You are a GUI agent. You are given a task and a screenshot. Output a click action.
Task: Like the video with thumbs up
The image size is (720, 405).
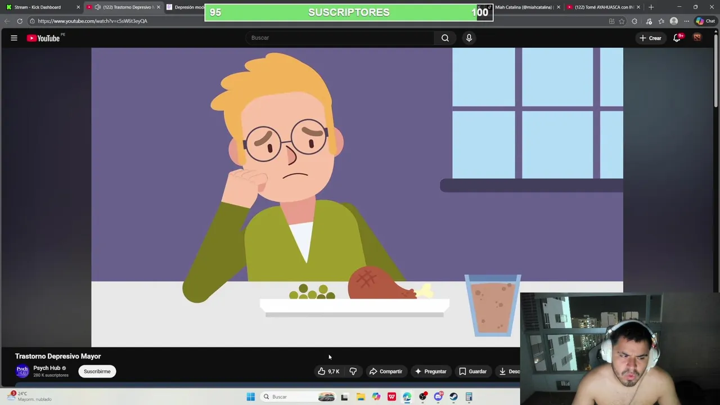point(328,371)
